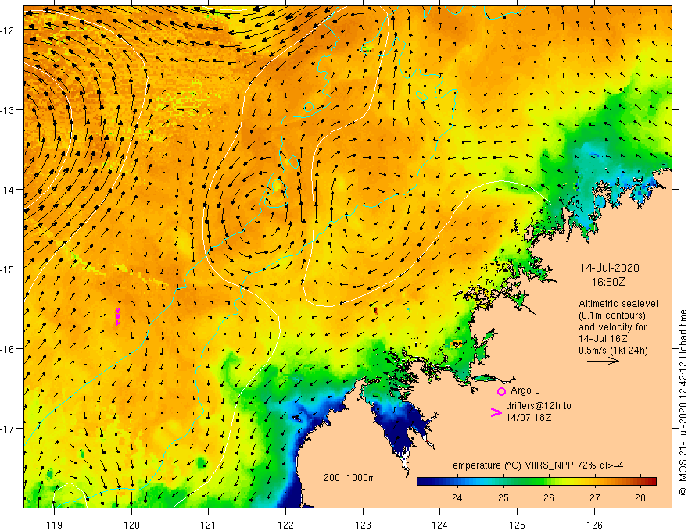Click the magenta drifter arrow icon in legend
Screen dimensions: 688x531
(496, 412)
